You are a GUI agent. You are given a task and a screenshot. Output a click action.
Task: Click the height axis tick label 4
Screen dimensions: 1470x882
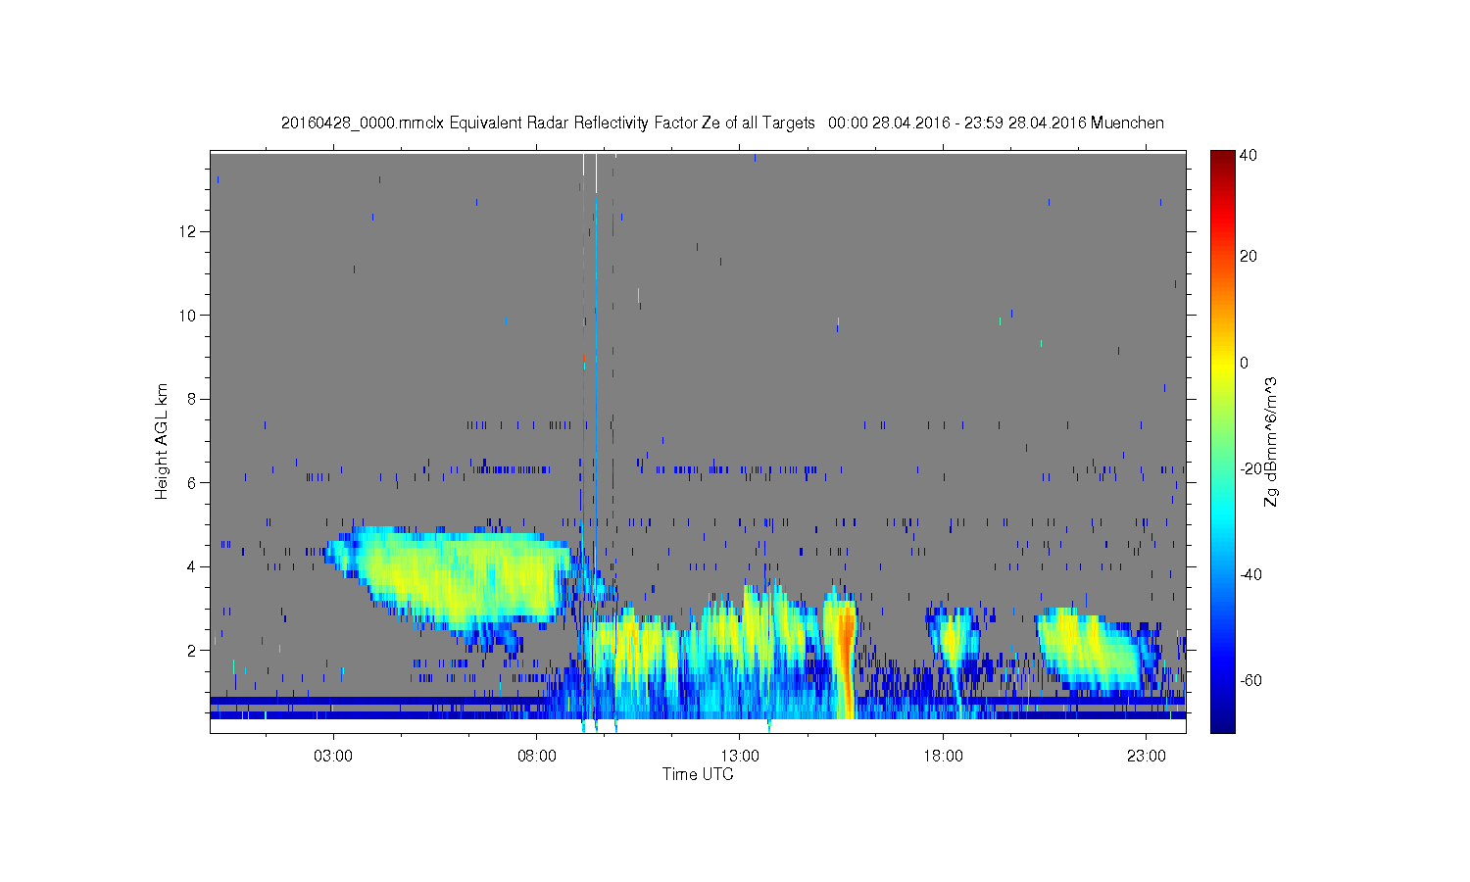click(194, 566)
